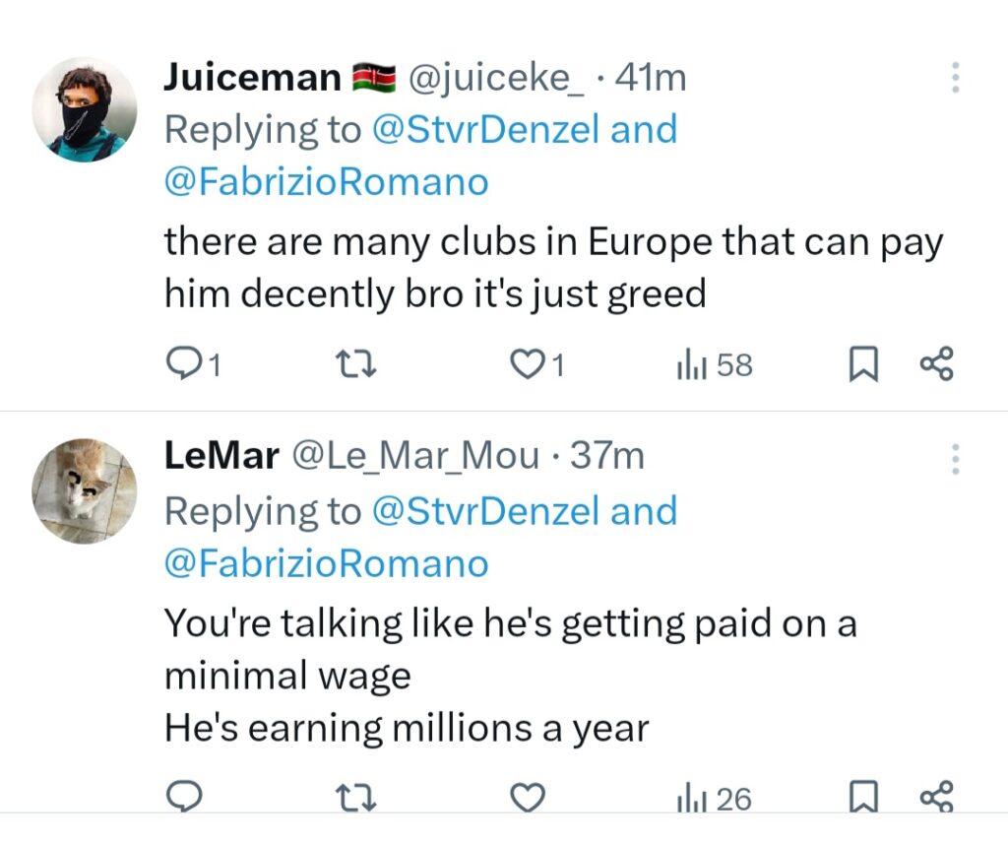The width and height of the screenshot is (1008, 844).
Task: Open LeMar's cat profile picture
Action: [85, 490]
